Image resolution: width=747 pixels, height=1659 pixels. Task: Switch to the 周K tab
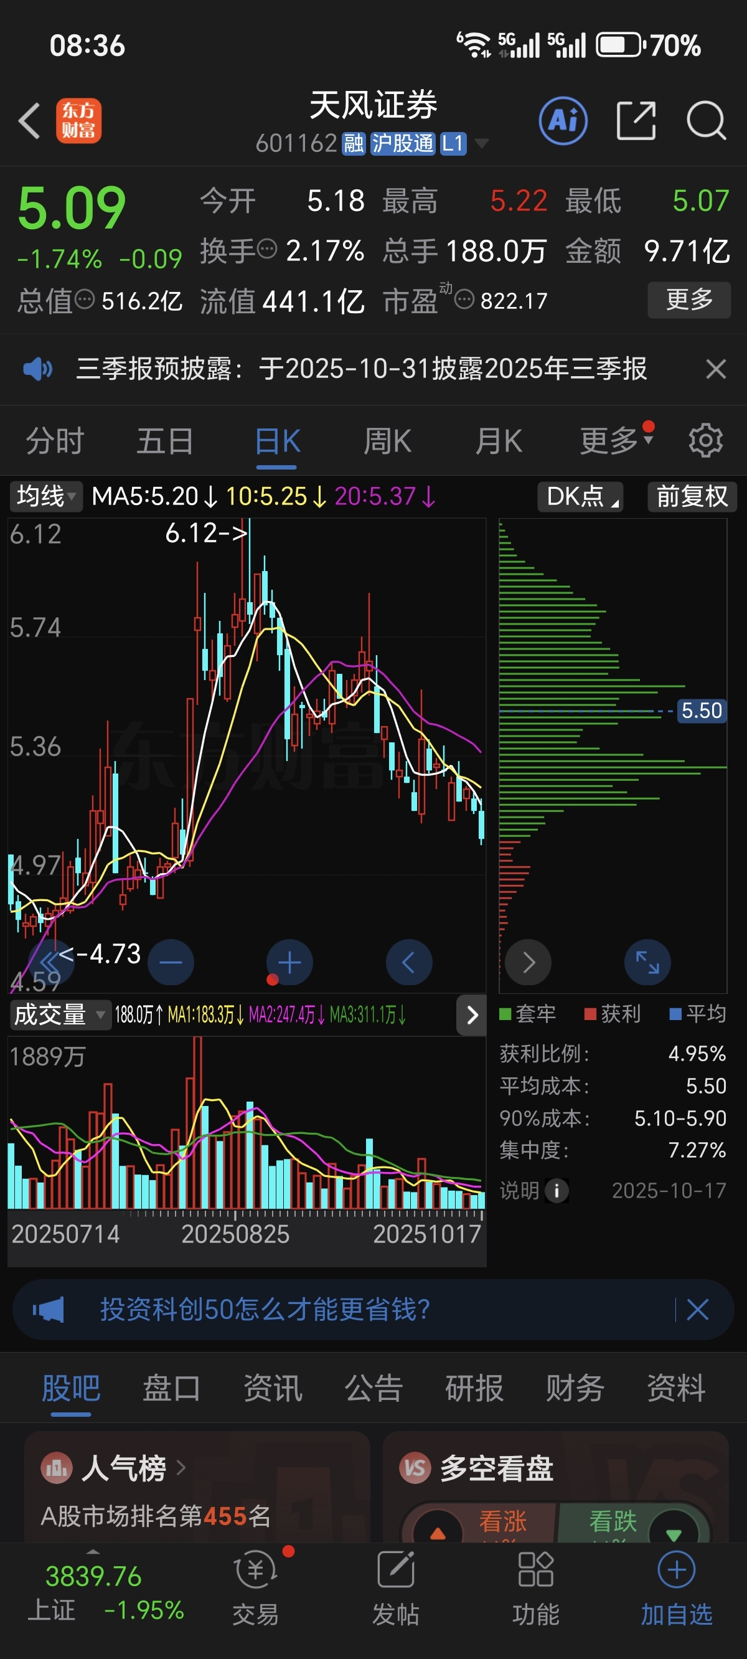(387, 441)
